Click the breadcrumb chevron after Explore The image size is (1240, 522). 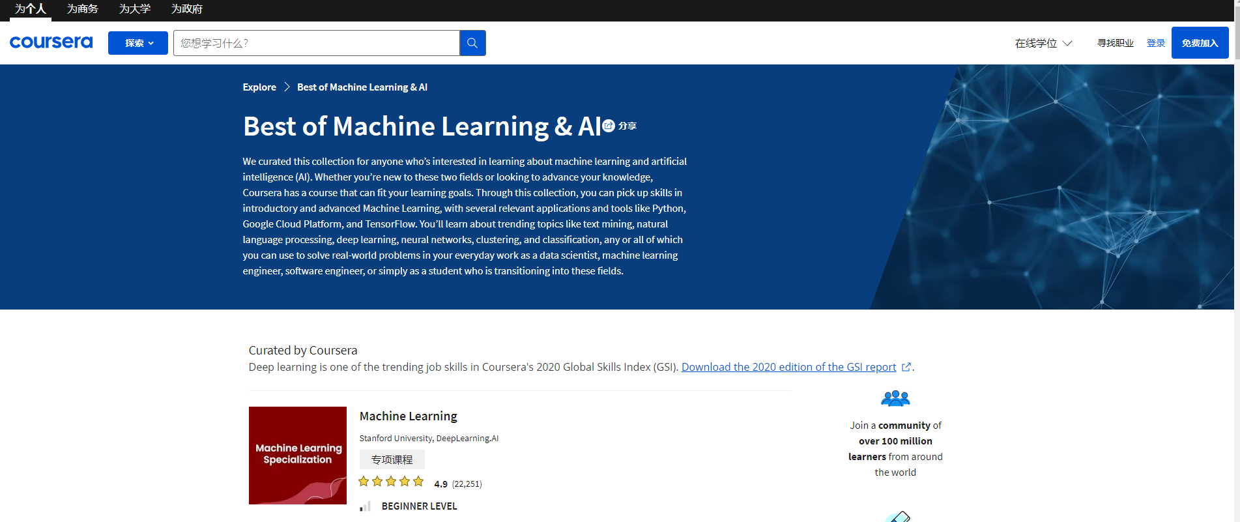pos(287,87)
